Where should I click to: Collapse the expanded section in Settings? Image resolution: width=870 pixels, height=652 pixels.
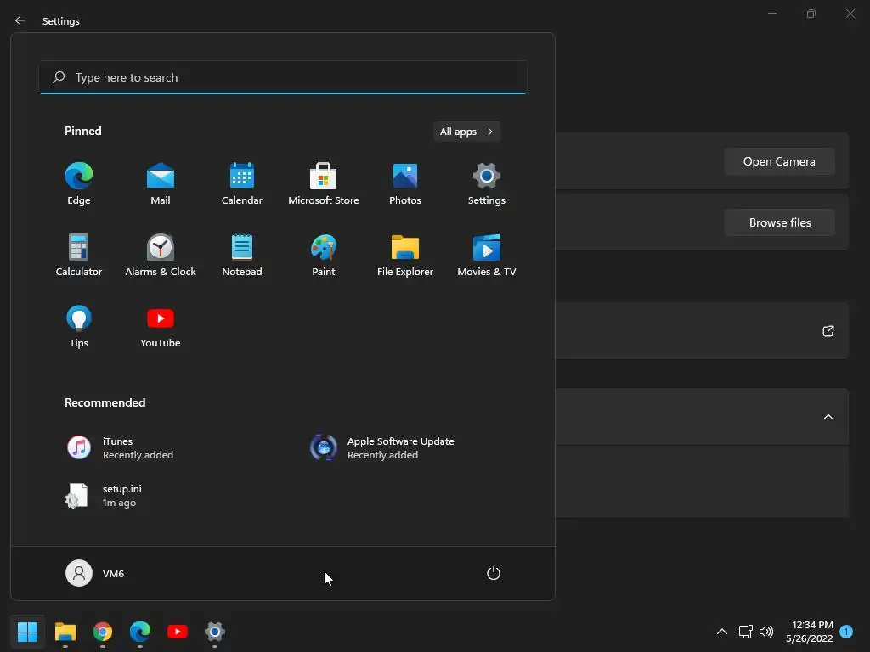[x=828, y=417]
